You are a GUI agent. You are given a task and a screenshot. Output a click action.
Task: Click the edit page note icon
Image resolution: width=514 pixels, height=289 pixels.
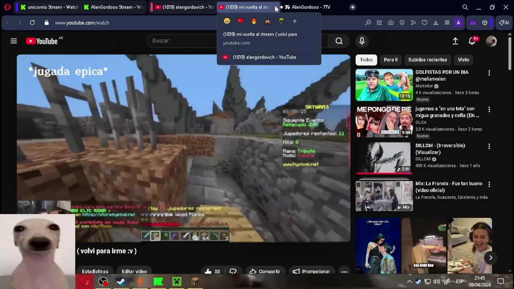tap(379, 23)
